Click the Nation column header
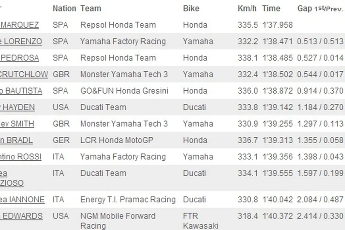 [x=64, y=9]
